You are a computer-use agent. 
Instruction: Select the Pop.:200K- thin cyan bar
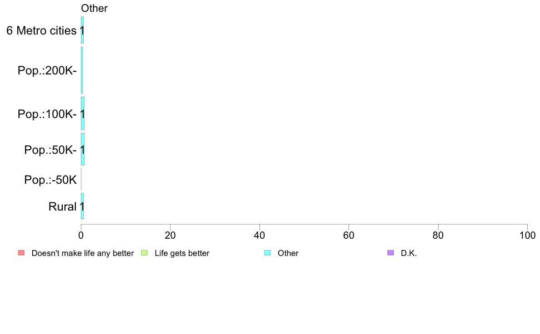click(x=82, y=70)
